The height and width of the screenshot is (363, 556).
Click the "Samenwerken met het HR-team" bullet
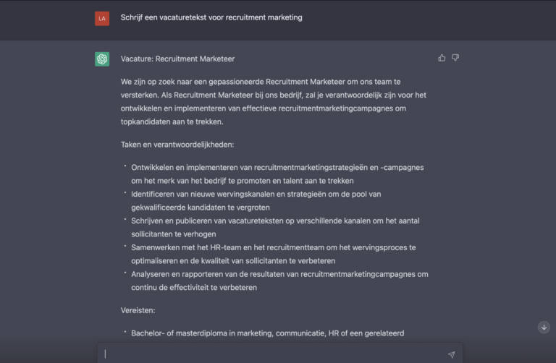point(273,254)
